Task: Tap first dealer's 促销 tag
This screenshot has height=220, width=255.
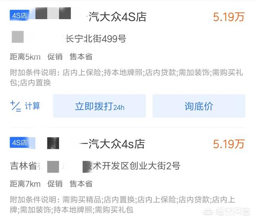Action: [x=55, y=57]
